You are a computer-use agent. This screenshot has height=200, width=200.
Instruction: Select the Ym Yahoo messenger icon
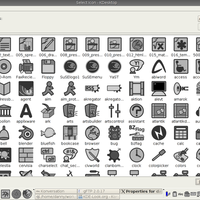coord(136,66)
